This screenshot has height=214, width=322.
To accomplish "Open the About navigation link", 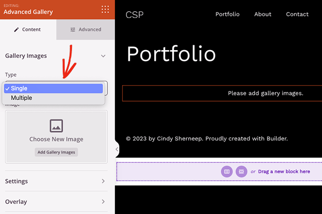I will 263,14.
